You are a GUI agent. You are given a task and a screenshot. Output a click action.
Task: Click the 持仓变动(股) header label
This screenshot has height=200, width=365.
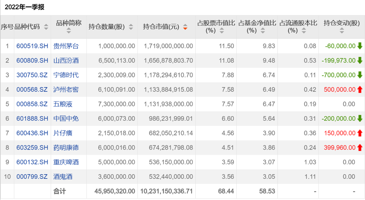(342, 23)
